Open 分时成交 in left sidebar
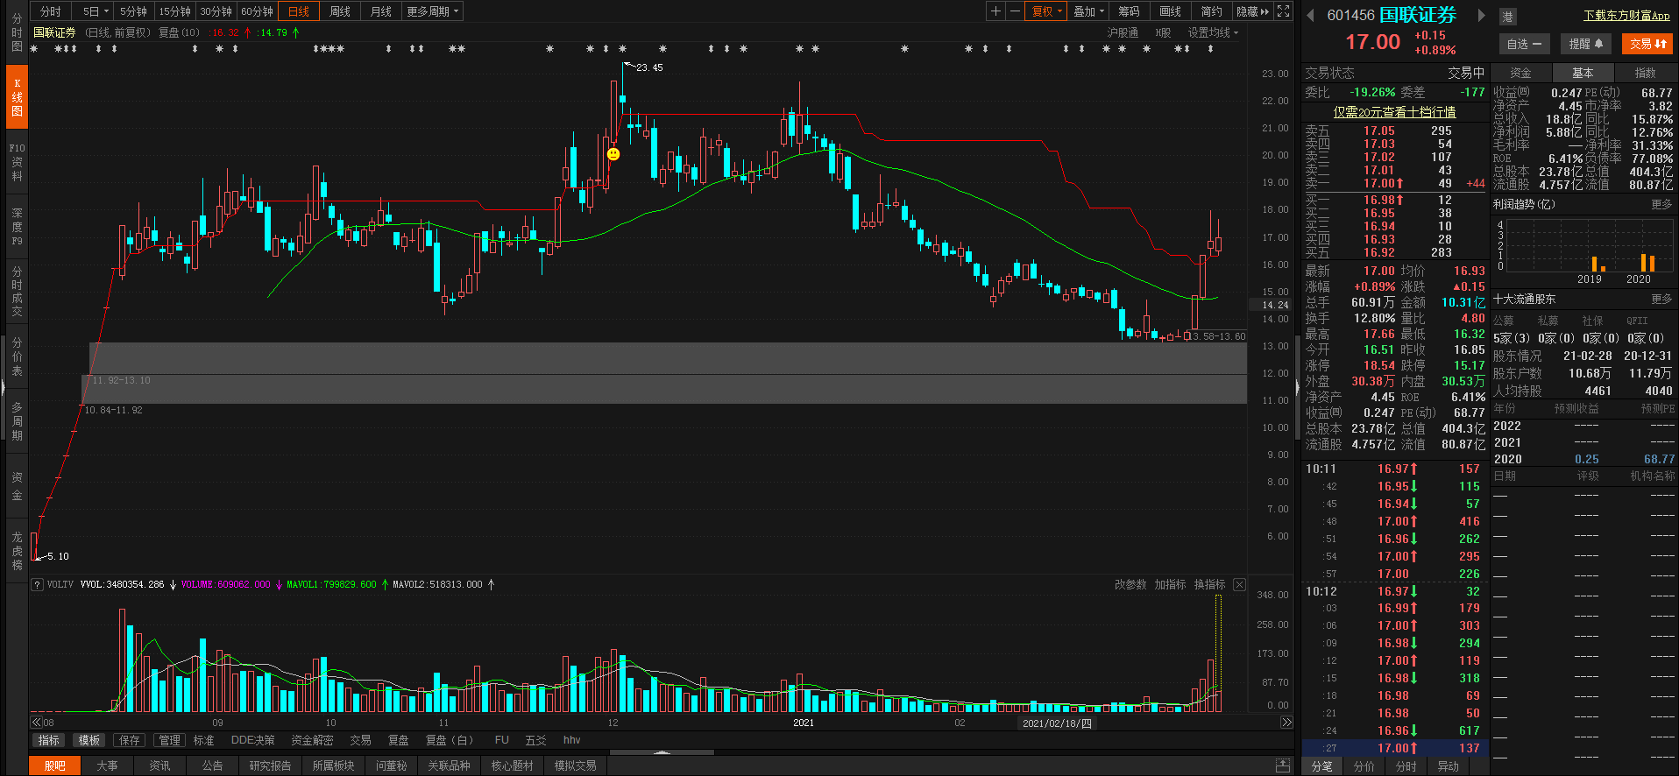The height and width of the screenshot is (776, 1679). 17,292
